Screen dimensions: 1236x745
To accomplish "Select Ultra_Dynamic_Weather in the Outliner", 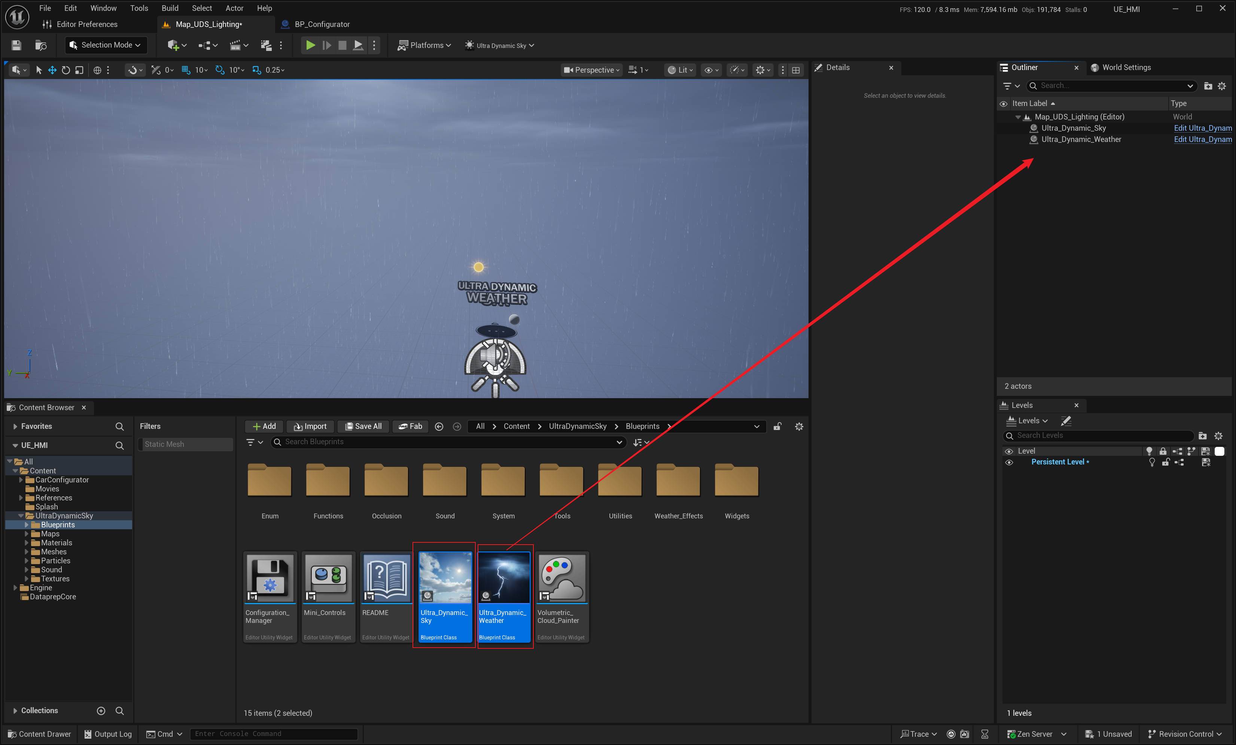I will coord(1081,140).
